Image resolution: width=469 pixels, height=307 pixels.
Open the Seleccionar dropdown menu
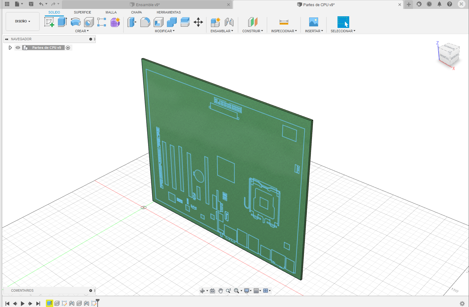pyautogui.click(x=343, y=31)
